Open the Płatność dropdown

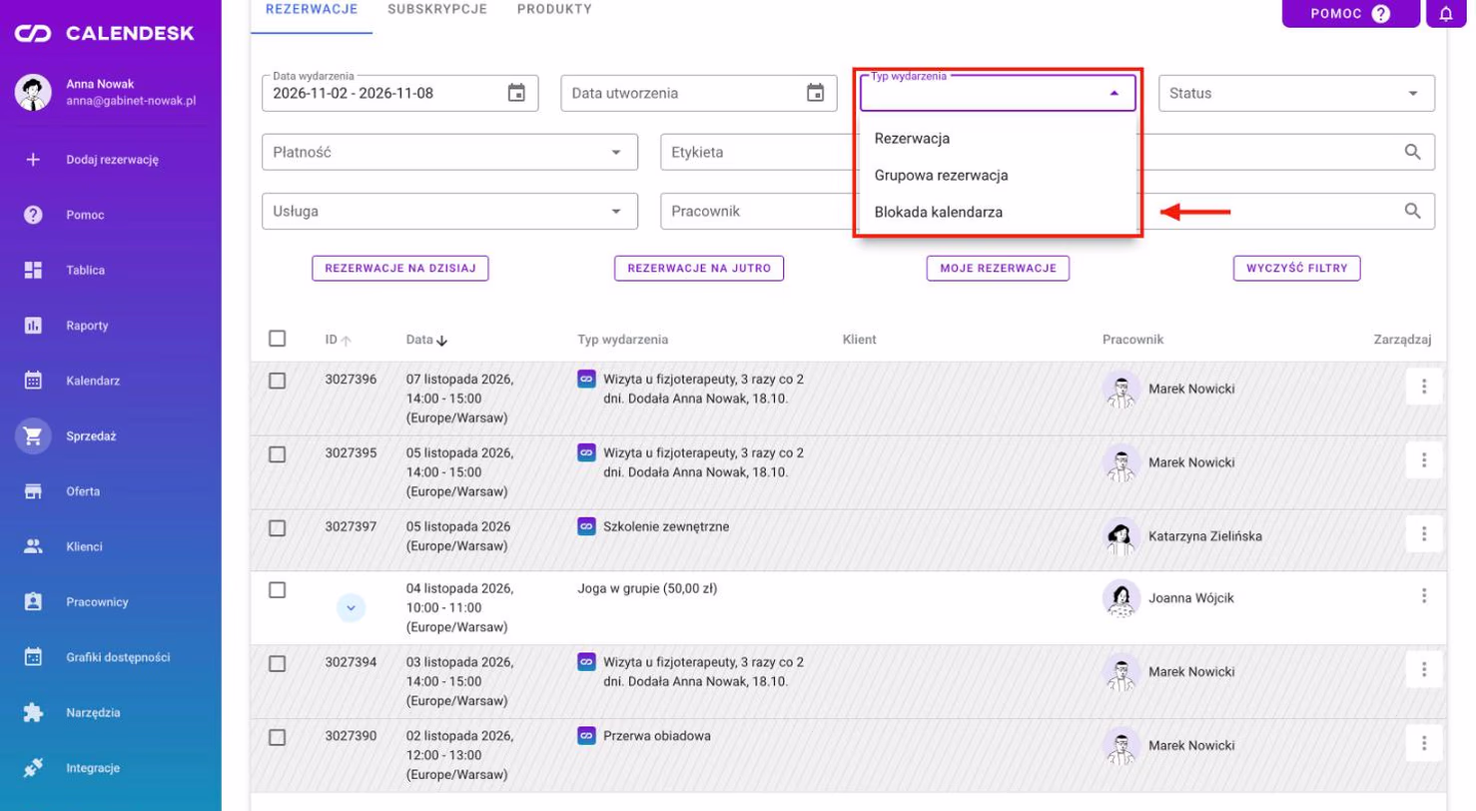click(449, 152)
